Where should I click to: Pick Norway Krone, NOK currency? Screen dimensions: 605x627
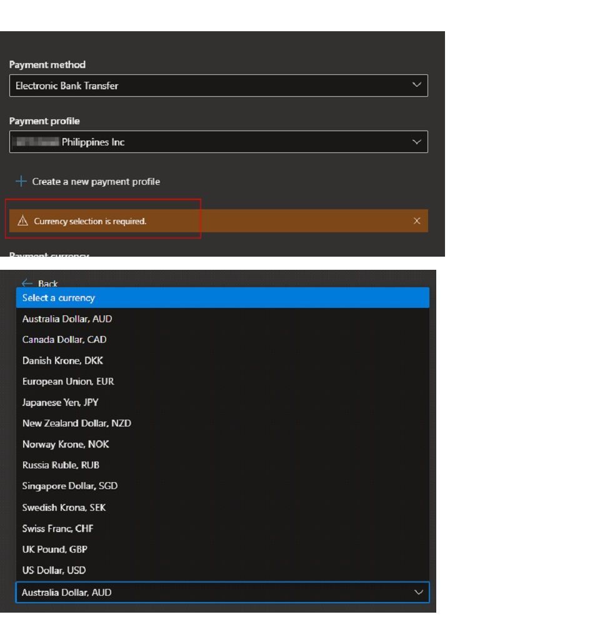(222, 444)
